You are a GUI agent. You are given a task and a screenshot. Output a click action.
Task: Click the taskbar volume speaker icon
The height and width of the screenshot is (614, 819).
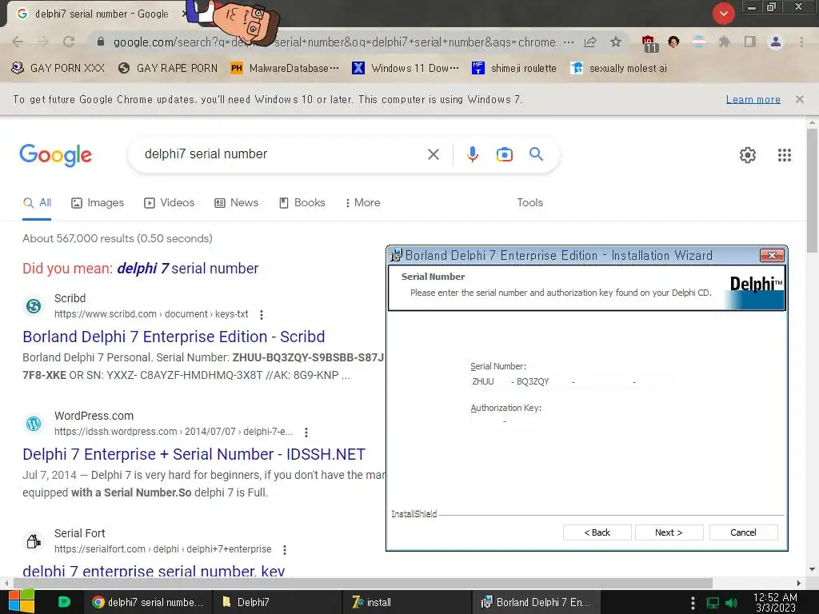(x=731, y=603)
